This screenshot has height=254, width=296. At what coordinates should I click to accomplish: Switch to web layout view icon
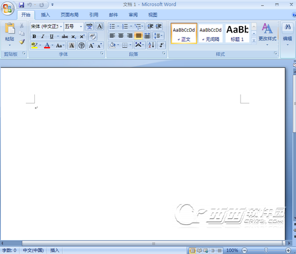206,251
